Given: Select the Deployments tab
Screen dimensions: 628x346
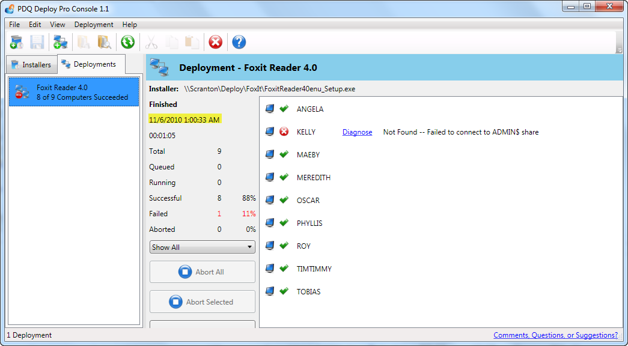Looking at the screenshot, I should (91, 64).
